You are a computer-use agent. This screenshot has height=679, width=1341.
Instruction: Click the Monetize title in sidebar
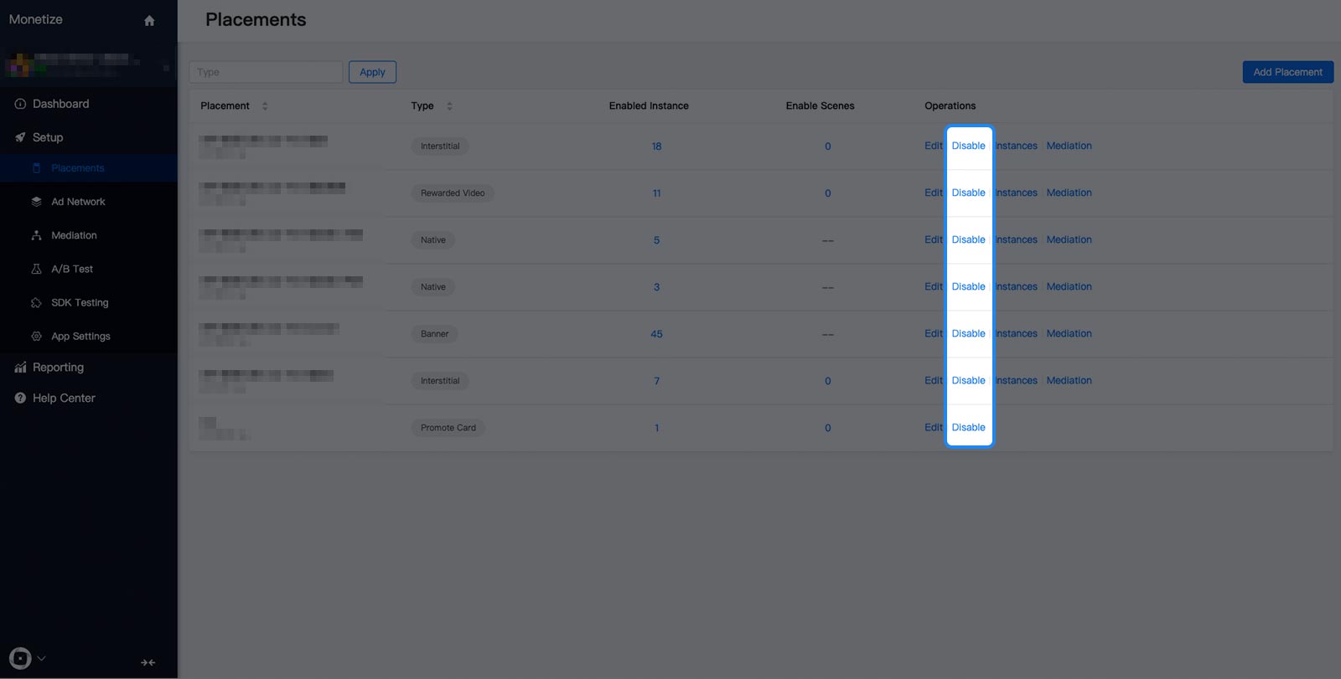pos(35,19)
